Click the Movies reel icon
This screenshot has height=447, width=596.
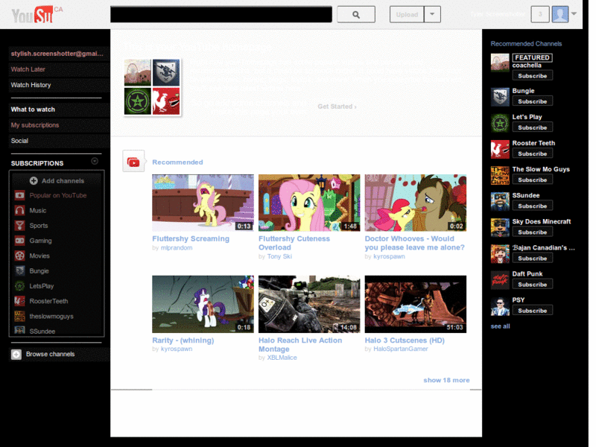point(20,256)
